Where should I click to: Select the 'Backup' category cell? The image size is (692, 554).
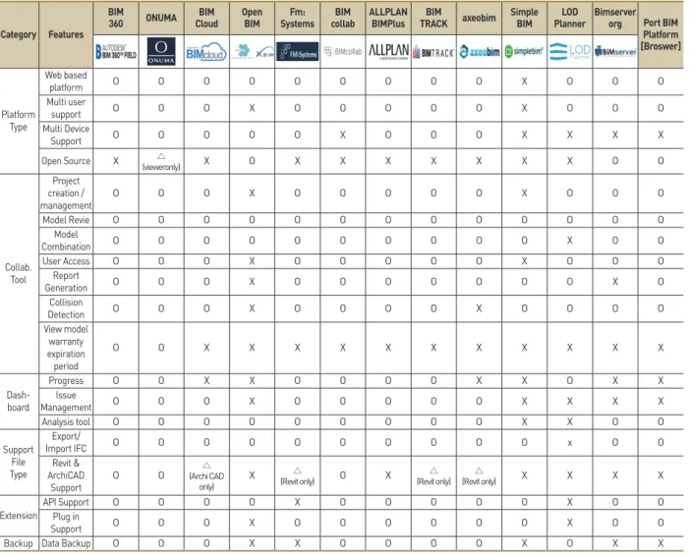tap(19, 543)
